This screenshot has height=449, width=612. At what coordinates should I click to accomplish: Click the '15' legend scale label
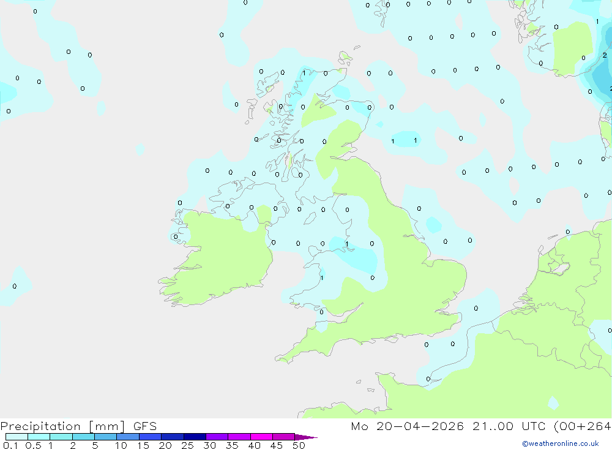click(x=143, y=445)
